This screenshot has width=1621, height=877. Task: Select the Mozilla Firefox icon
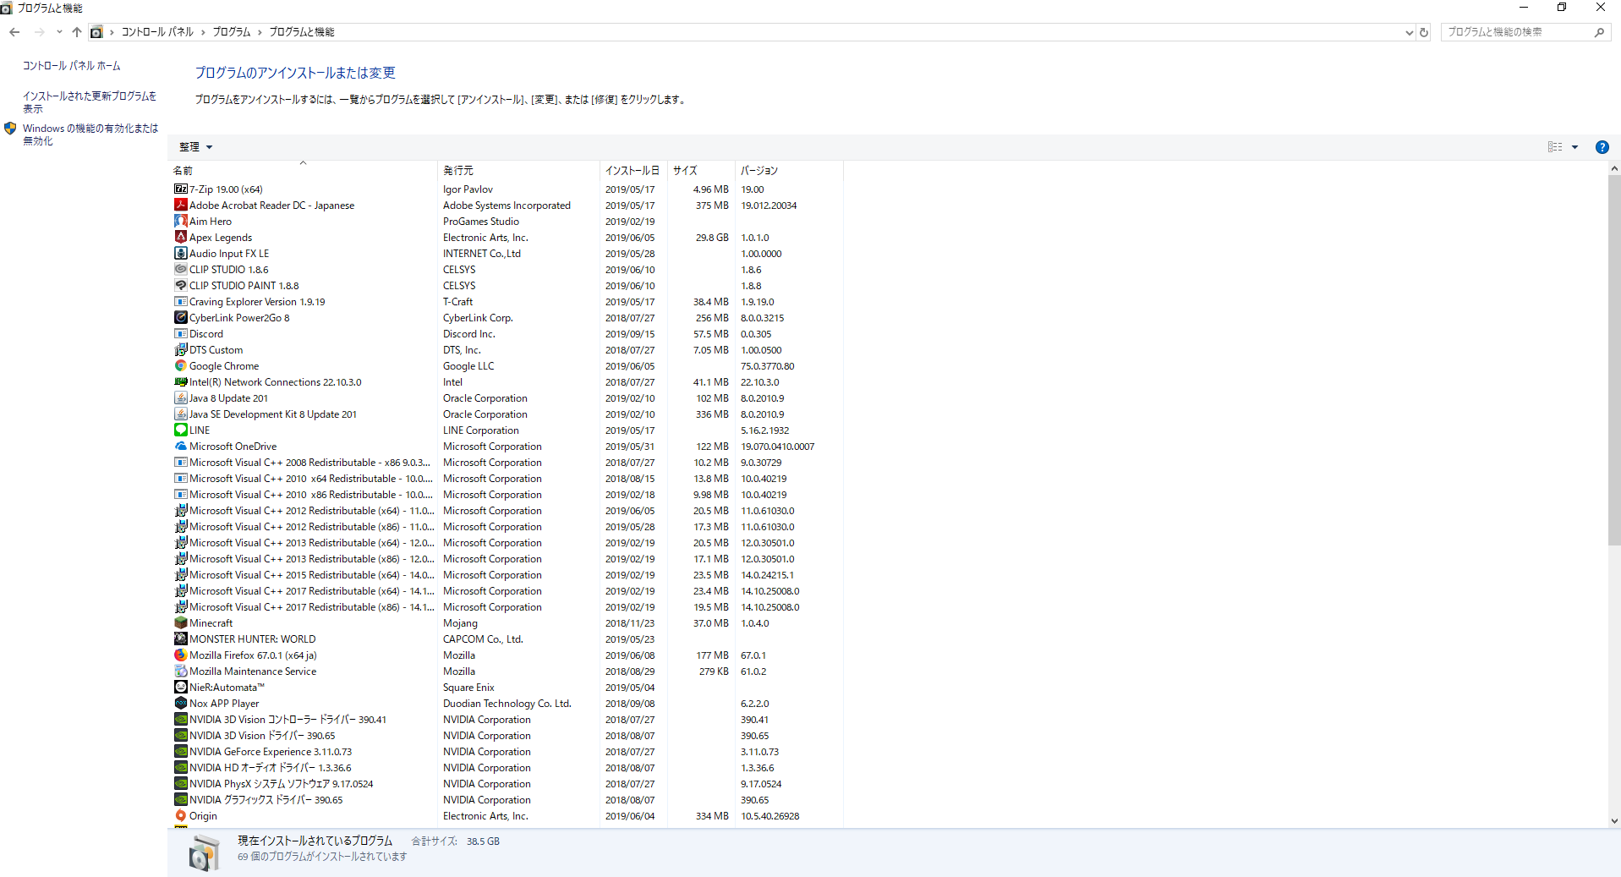[x=180, y=655]
